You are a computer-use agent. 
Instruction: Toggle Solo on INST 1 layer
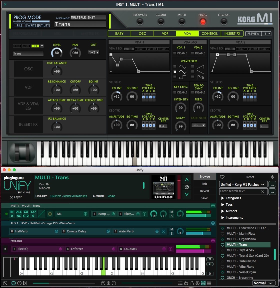pos(172,216)
